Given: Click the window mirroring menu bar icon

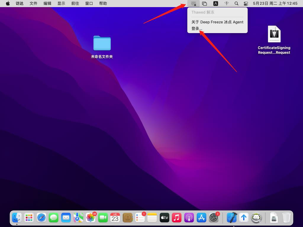Looking at the screenshot, I should point(204,4).
